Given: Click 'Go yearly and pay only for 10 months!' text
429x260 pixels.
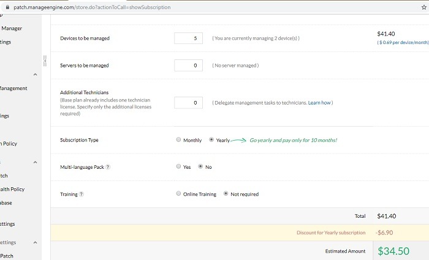Looking at the screenshot, I should [x=294, y=140].
